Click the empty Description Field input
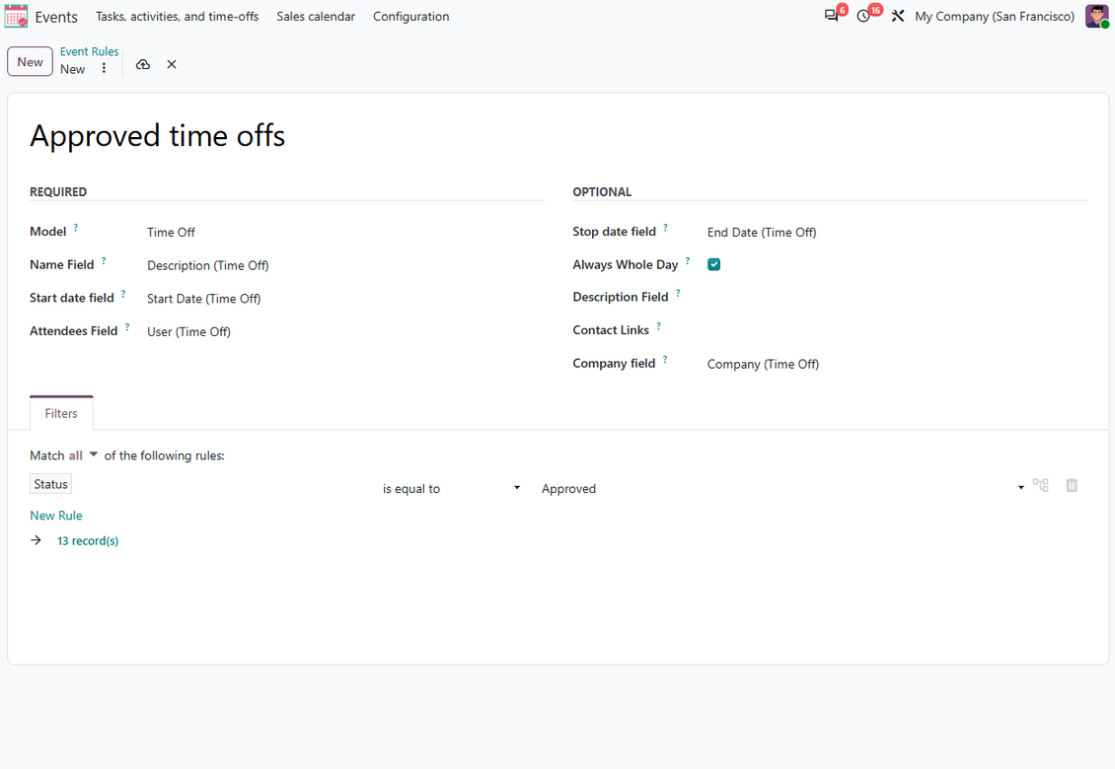The width and height of the screenshot is (1115, 769). point(896,297)
